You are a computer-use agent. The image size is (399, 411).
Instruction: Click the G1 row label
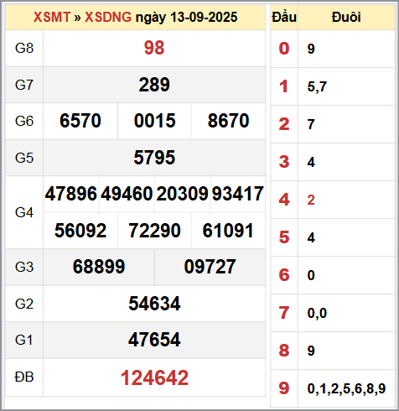24,341
